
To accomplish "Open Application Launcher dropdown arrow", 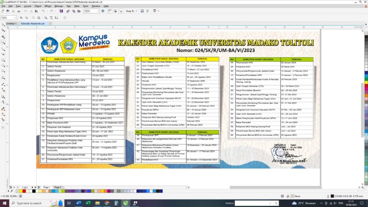I will 158,11.
